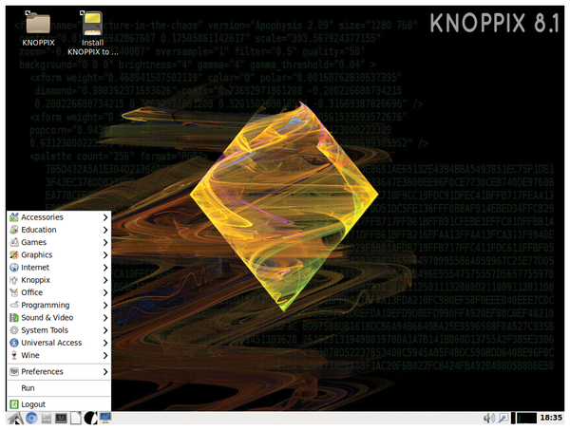570x430 pixels.
Task: Click the black and white circle taskbar icon
Action: 90,418
